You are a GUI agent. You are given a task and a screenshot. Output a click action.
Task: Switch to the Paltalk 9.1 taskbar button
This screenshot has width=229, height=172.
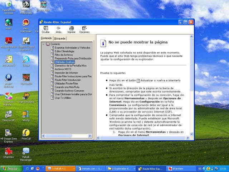(60, 168)
